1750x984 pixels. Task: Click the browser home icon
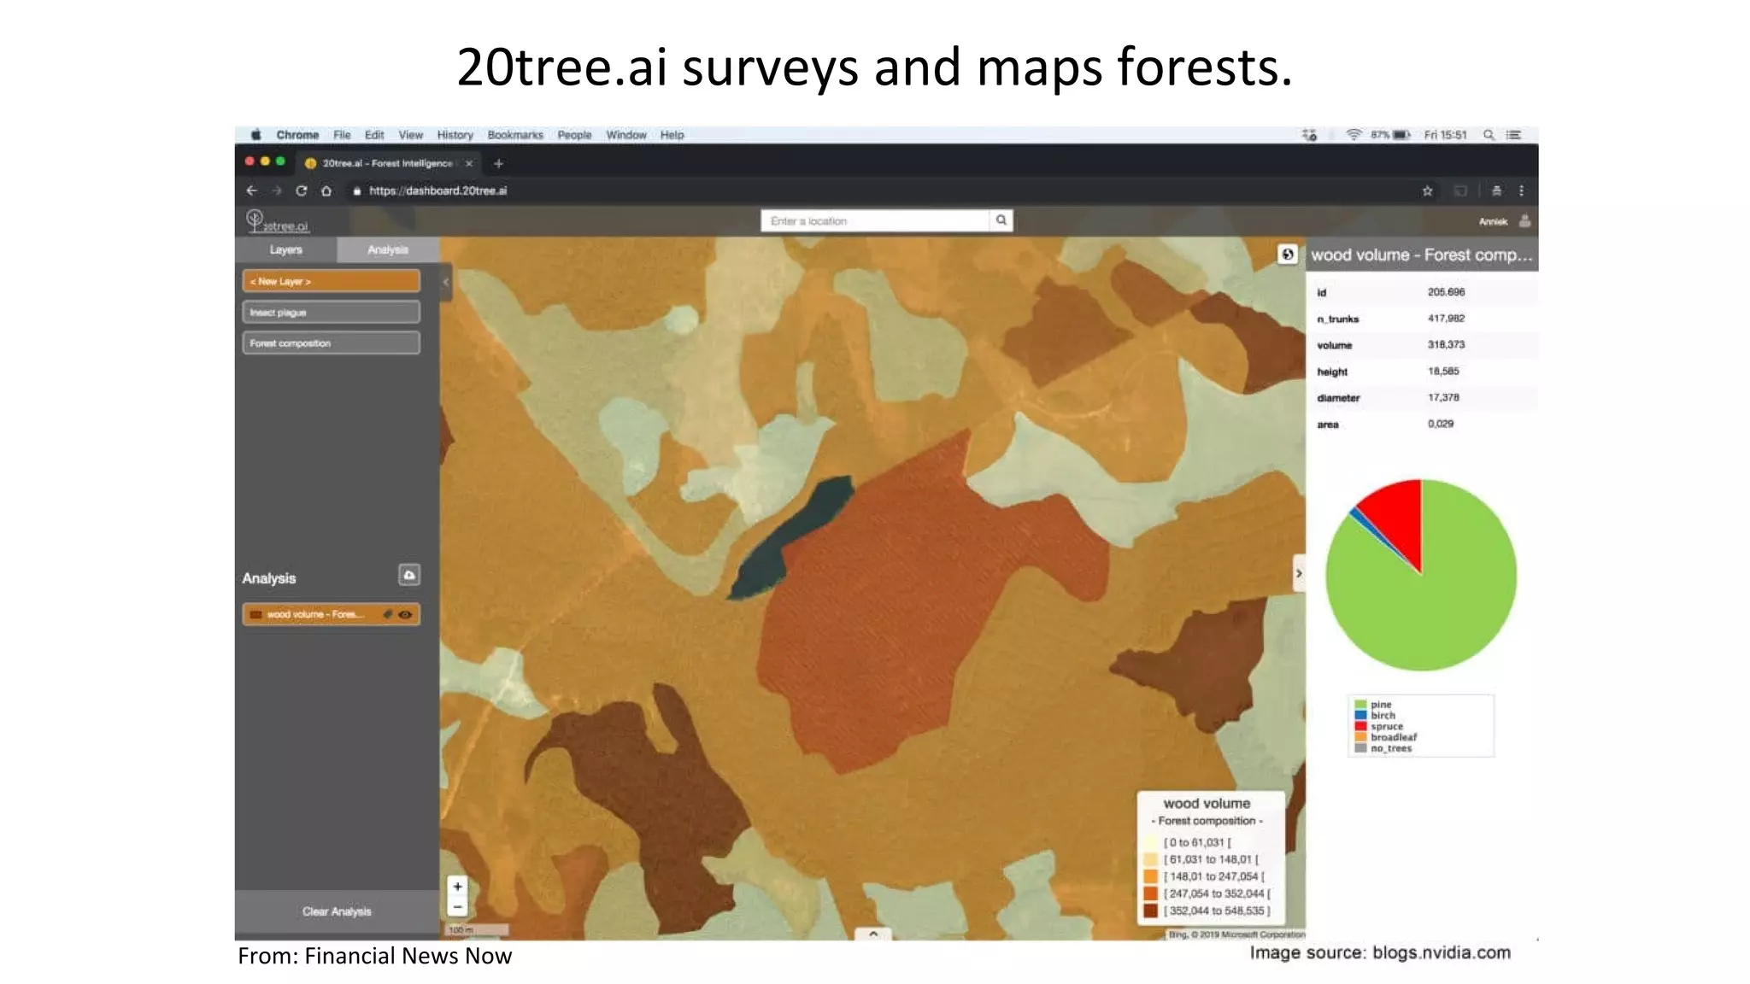tap(326, 190)
